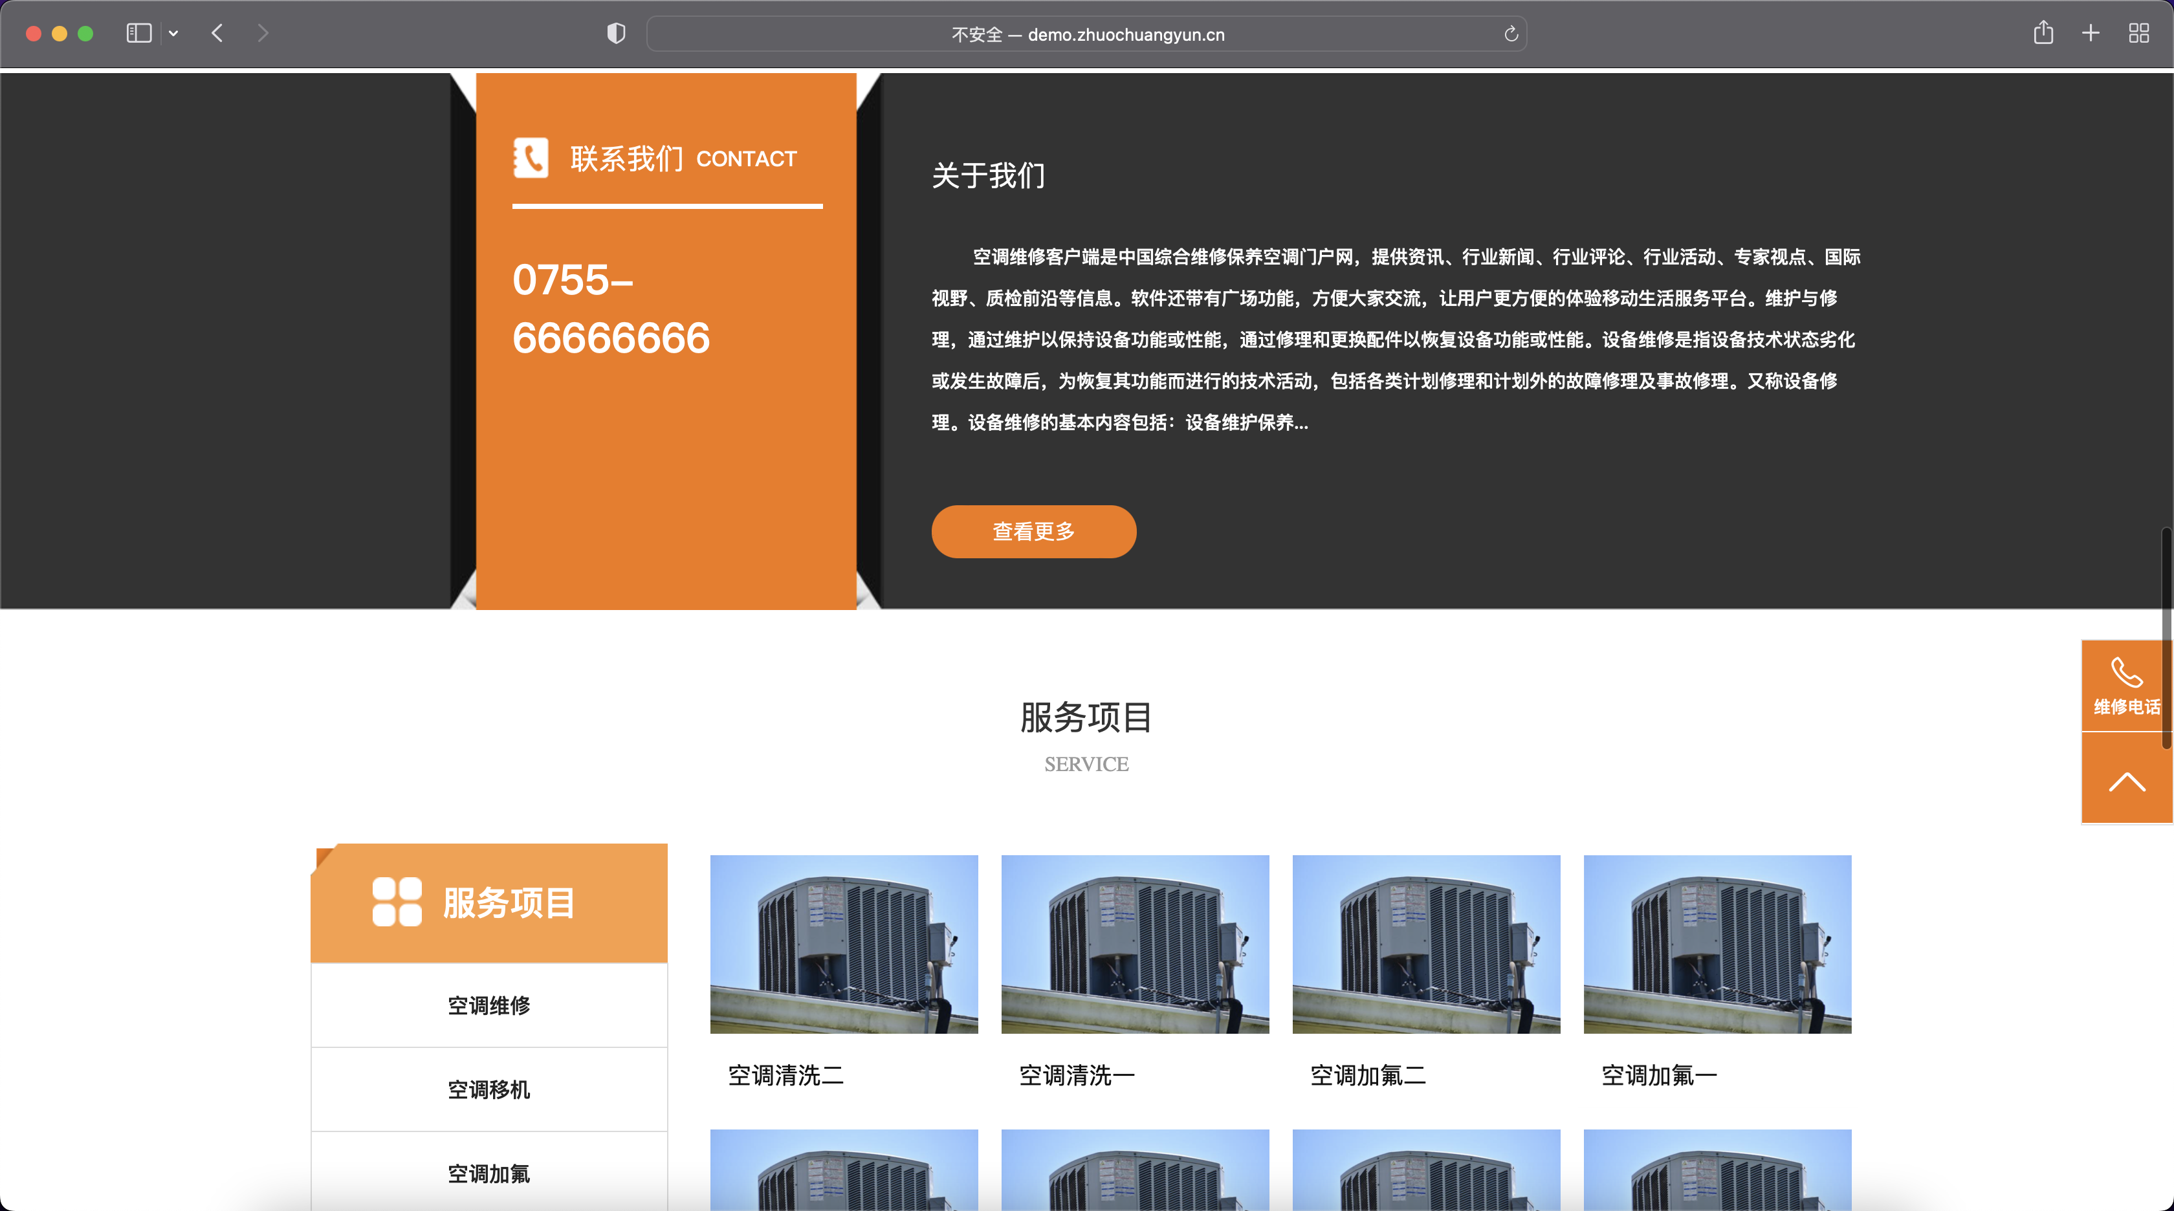The height and width of the screenshot is (1211, 2174).
Task: Open the Share menu
Action: 2043,33
